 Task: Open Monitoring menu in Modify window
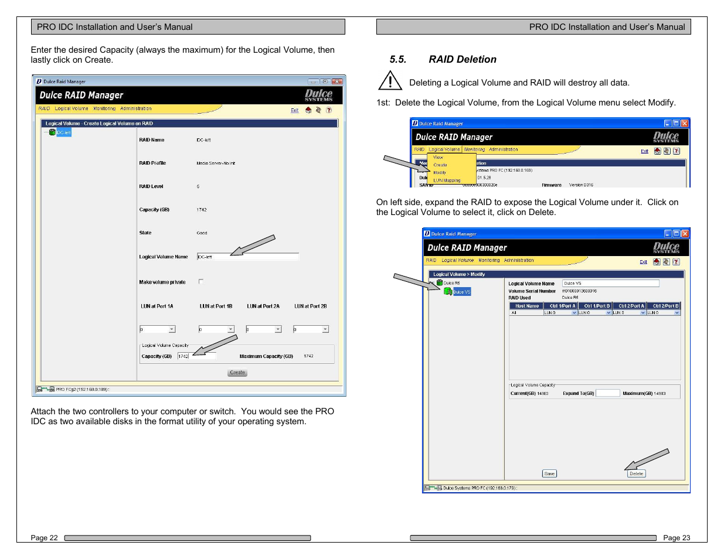point(489,260)
